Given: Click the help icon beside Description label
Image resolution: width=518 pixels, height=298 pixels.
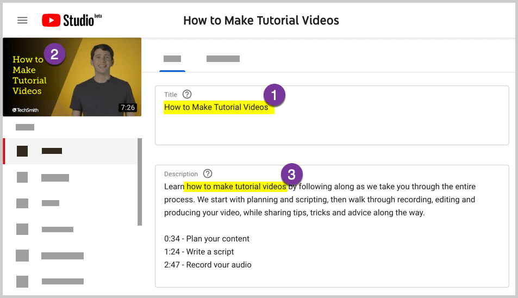Looking at the screenshot, I should (x=208, y=174).
